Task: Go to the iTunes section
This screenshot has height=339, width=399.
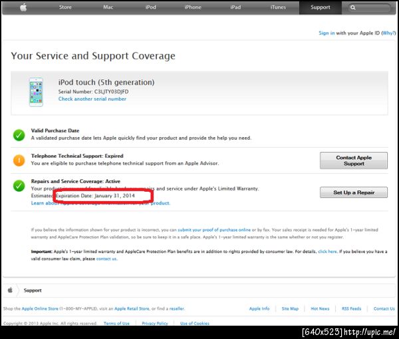Action: (x=278, y=7)
